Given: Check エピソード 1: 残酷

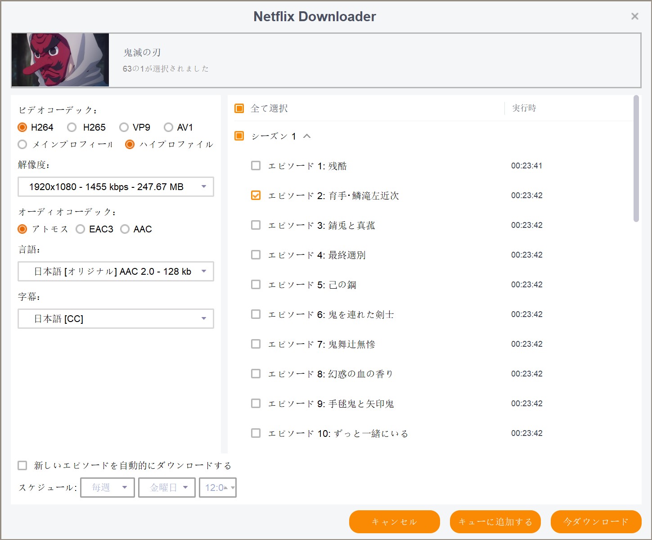Looking at the screenshot, I should (x=256, y=166).
